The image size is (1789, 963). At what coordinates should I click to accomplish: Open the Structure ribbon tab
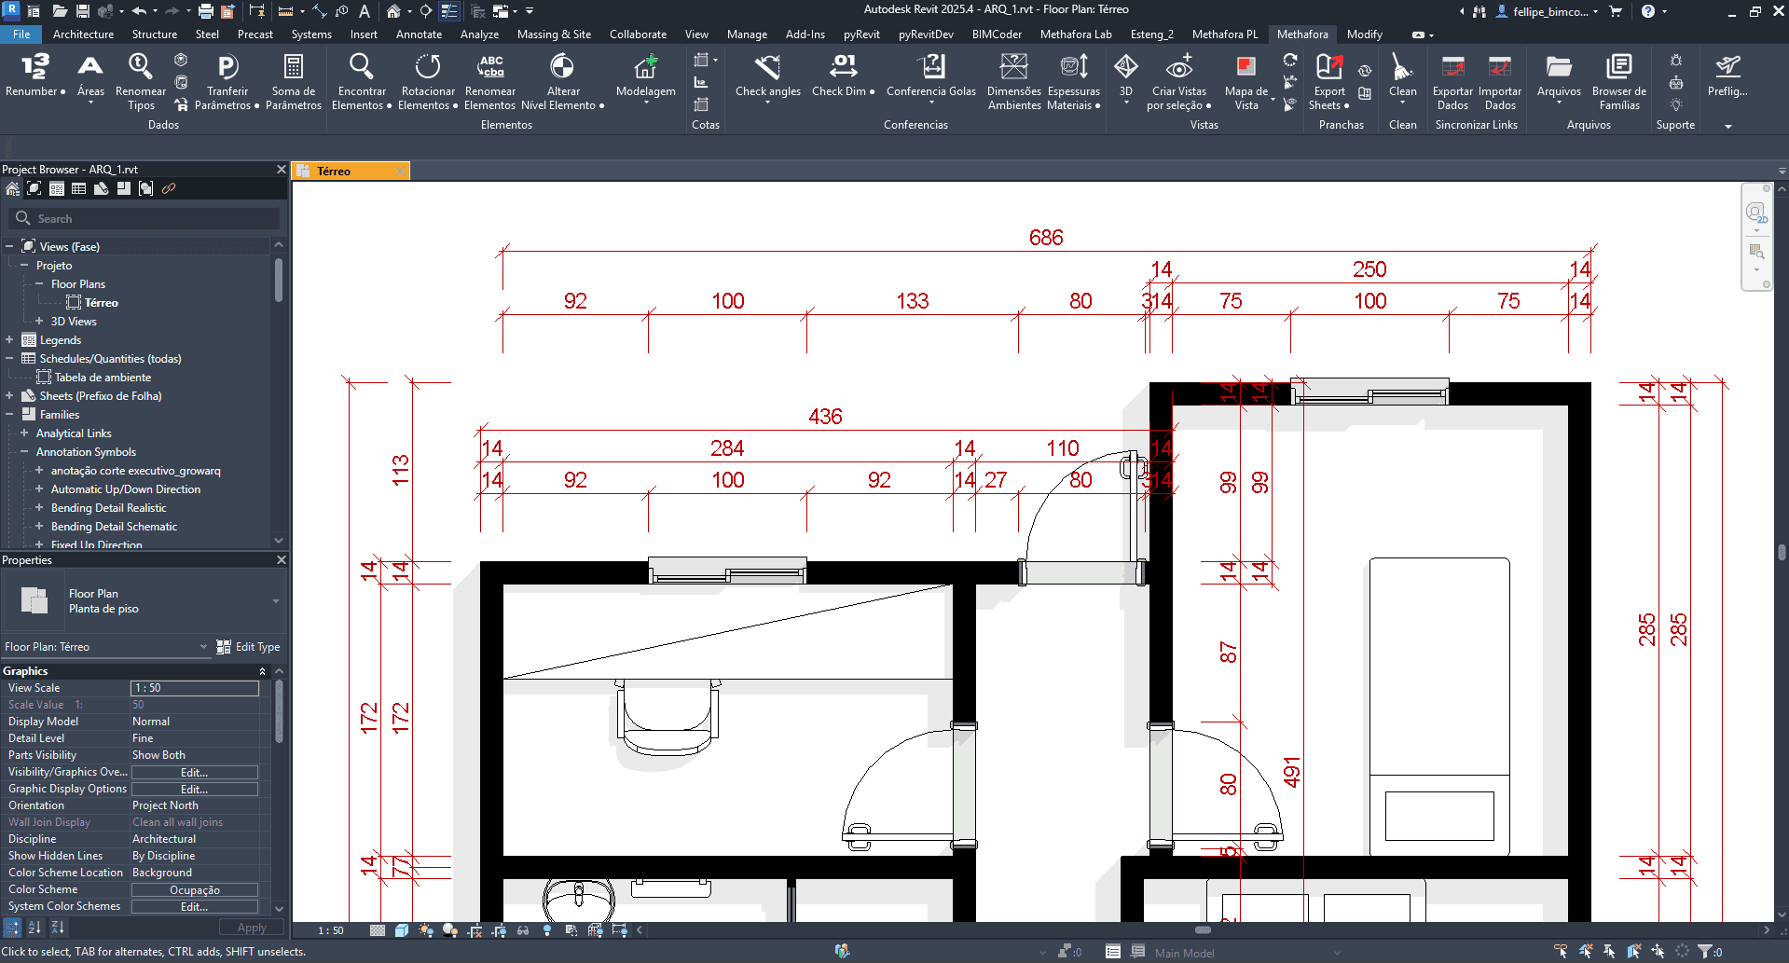[x=155, y=34]
